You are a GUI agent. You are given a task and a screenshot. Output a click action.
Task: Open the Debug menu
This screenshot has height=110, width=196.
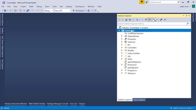(39, 6)
